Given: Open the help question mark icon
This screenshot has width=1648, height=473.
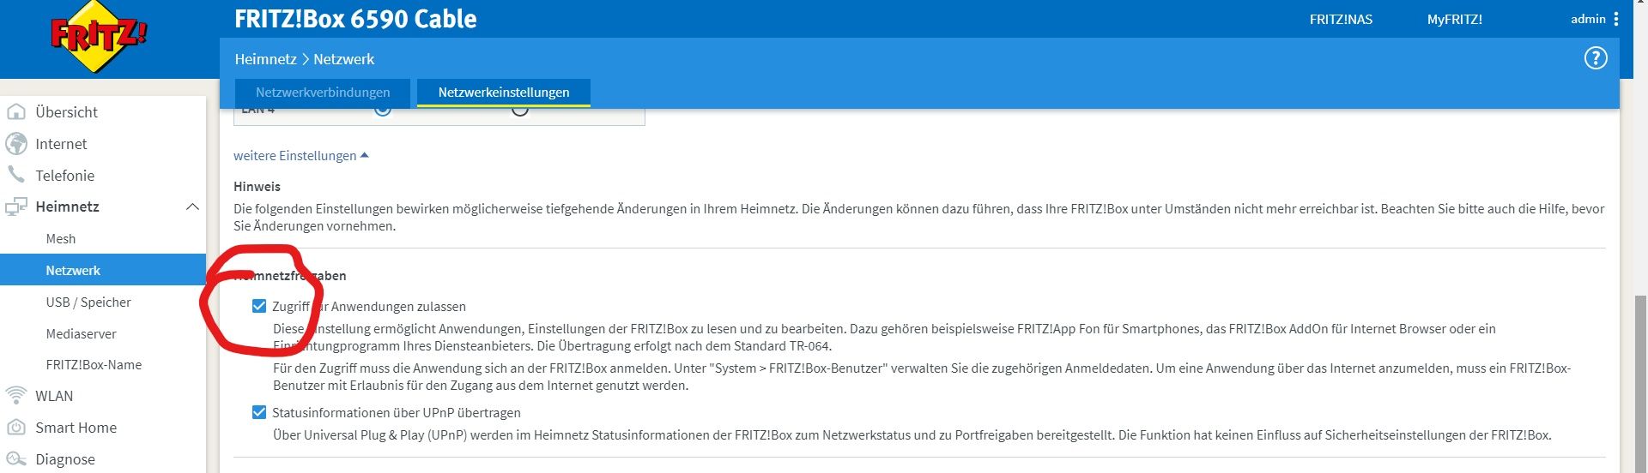Looking at the screenshot, I should [1595, 58].
